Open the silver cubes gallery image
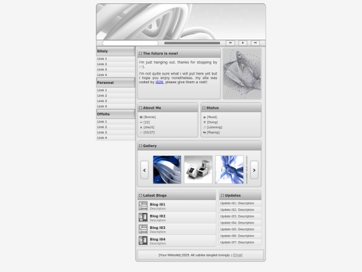This screenshot has height=272, width=362. tap(198, 170)
